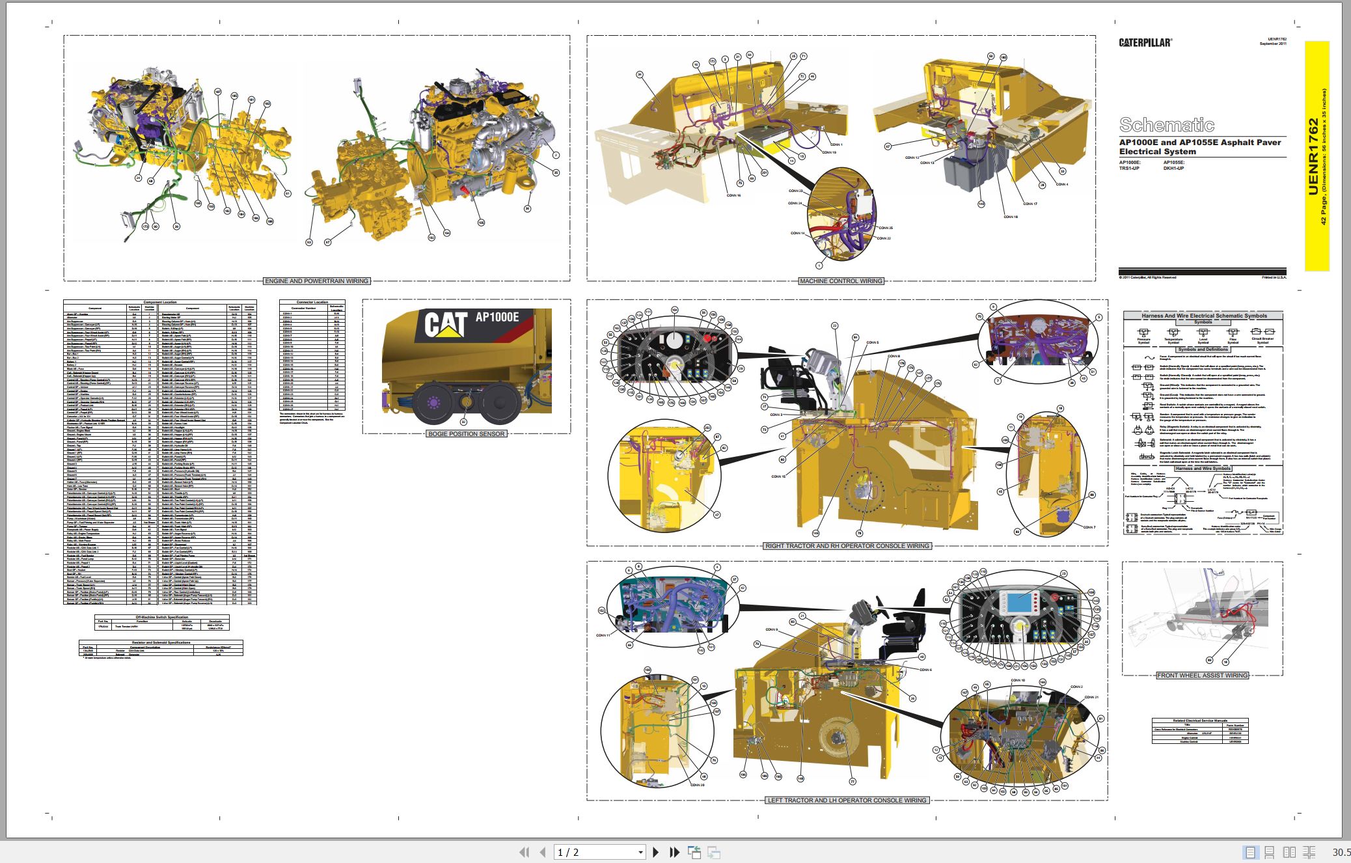The width and height of the screenshot is (1351, 863).
Task: Click the 'DKH1-UP' serial prefix text
Action: [1173, 168]
